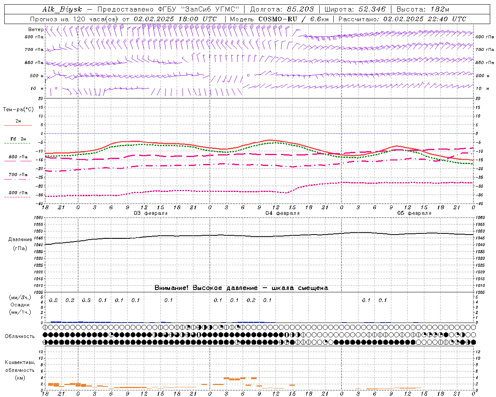Click the "Модель COSMO-RU / 6.6км" model label
Screen dimensions: 496x397
[279, 19]
